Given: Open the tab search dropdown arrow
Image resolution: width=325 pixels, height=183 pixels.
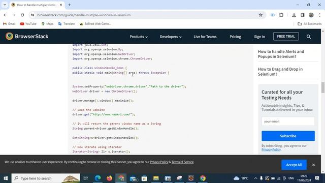Looking at the screenshot, I should pyautogui.click(x=5, y=5).
